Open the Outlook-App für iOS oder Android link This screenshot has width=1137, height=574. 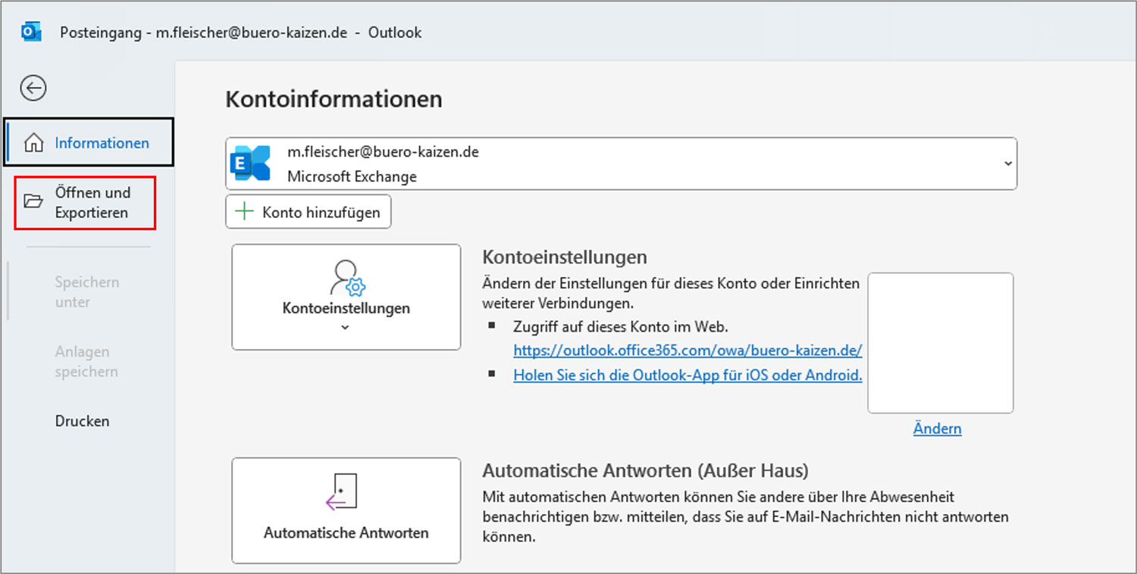(x=688, y=376)
